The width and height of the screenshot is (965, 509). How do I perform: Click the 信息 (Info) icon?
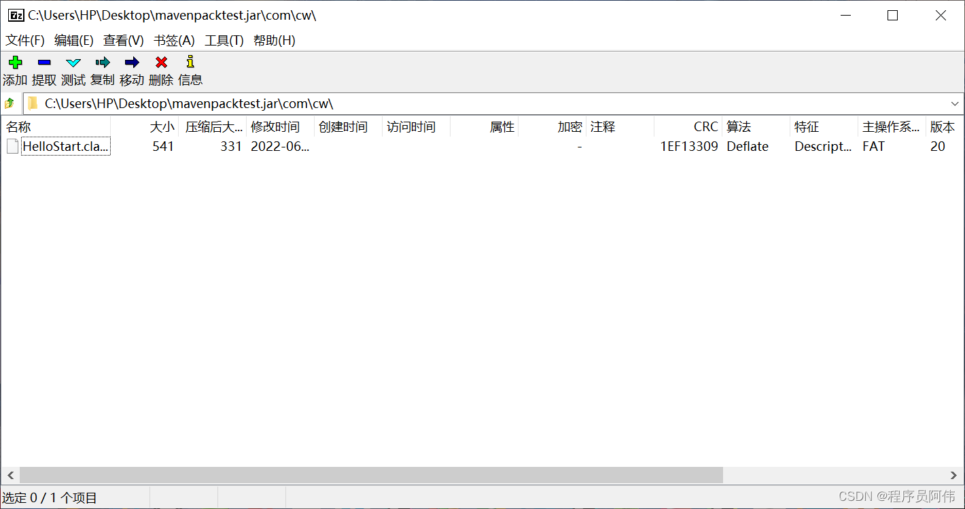(190, 62)
